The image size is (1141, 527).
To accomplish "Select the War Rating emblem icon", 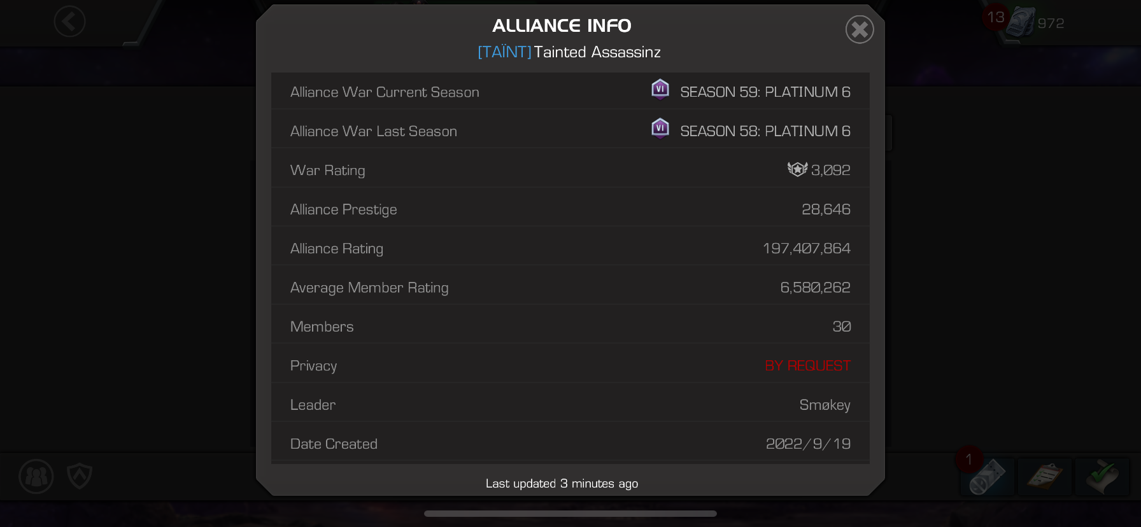I will coord(797,169).
